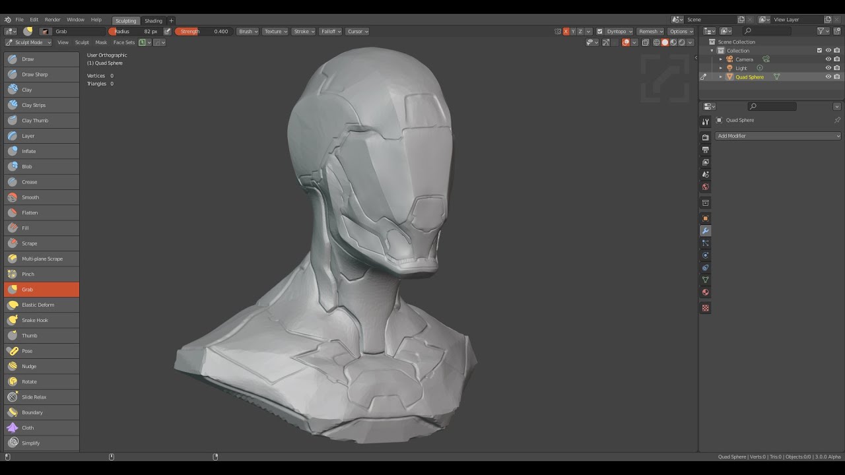Screen dimensions: 845x475
Task: Uncheck the Dyntopo checkbox
Action: (599, 31)
